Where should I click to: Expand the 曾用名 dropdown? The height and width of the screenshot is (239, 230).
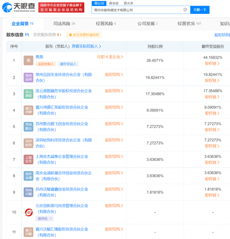[x=45, y=219]
